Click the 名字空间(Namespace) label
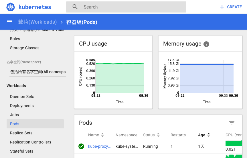247x158 pixels. tap(24, 62)
